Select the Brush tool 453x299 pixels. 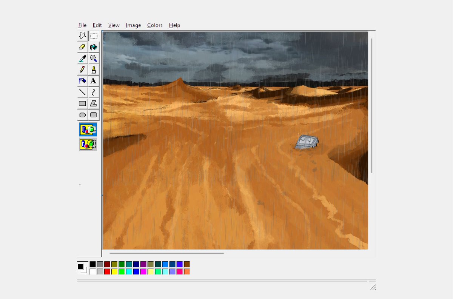[x=94, y=69]
